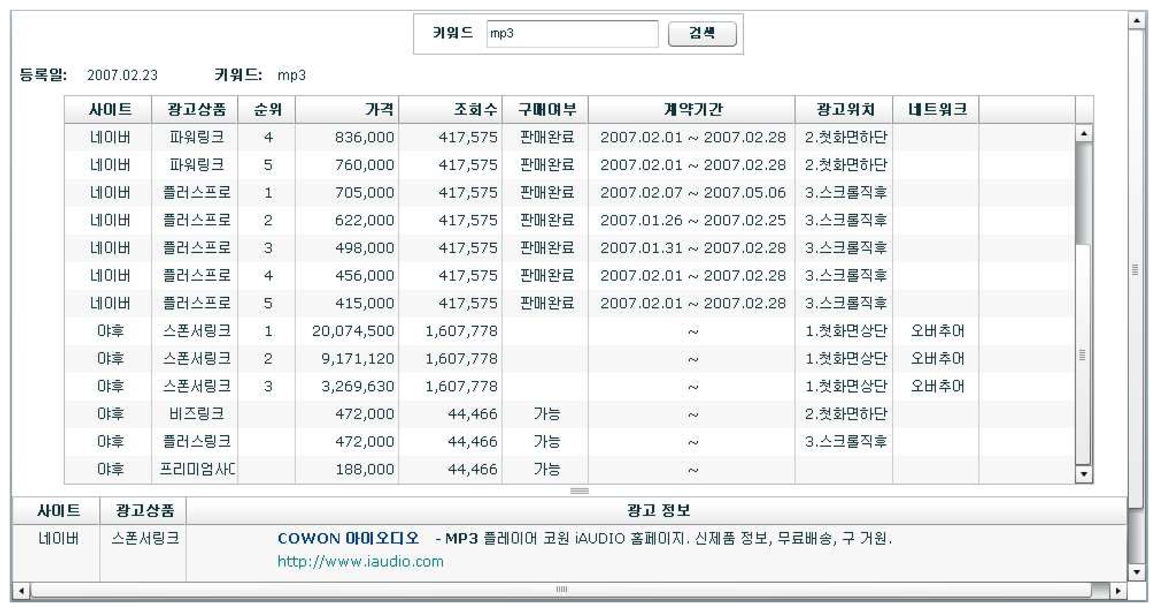Click the 키워드 input field containing mp3
The width and height of the screenshot is (1158, 612).
[571, 34]
